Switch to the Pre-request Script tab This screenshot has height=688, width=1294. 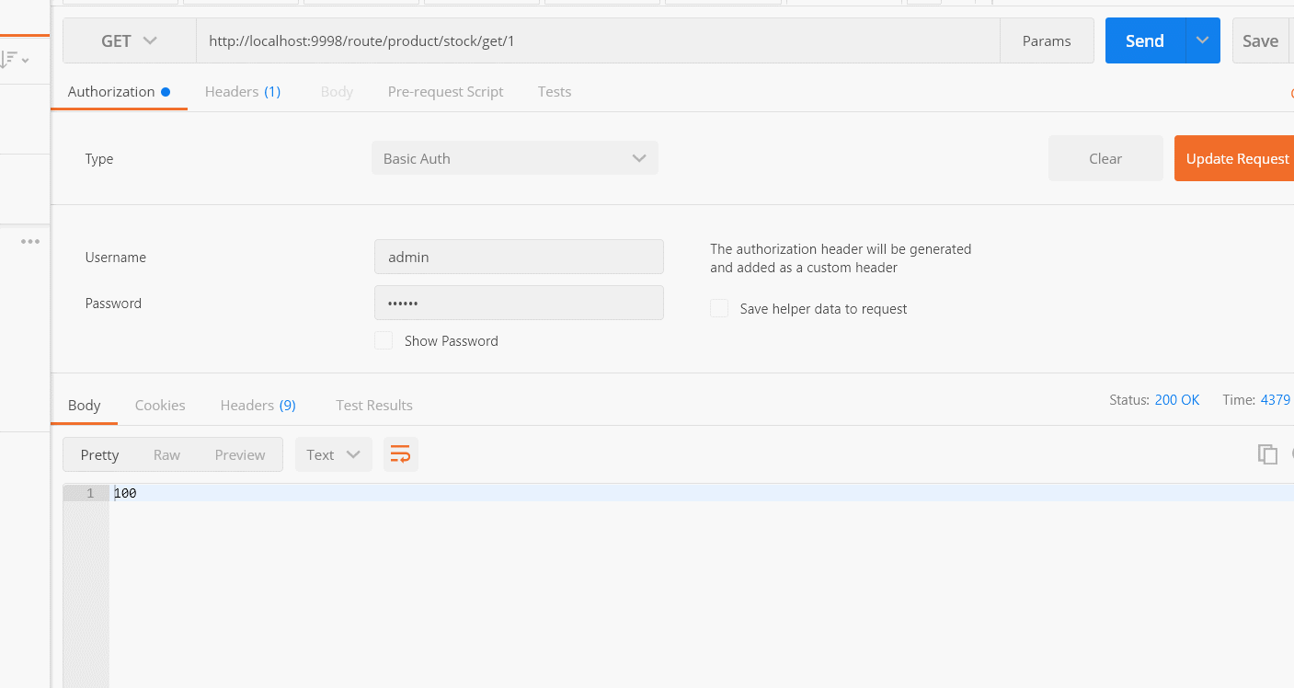click(x=445, y=91)
